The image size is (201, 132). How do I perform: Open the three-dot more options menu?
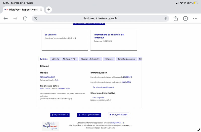coord(195,18)
